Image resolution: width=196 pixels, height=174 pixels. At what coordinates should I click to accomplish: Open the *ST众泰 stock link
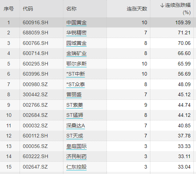(75, 84)
